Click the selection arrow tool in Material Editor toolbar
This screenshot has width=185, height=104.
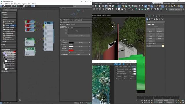(x=1, y=6)
